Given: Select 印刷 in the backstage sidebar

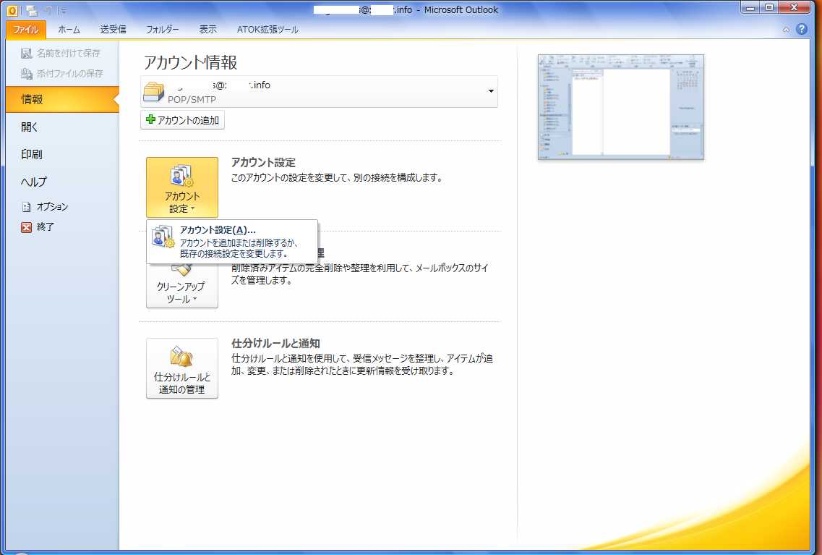Looking at the screenshot, I should pos(32,154).
